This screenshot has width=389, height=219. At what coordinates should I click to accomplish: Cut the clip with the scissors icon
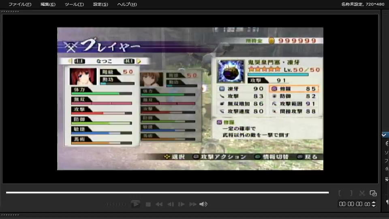tap(362, 193)
